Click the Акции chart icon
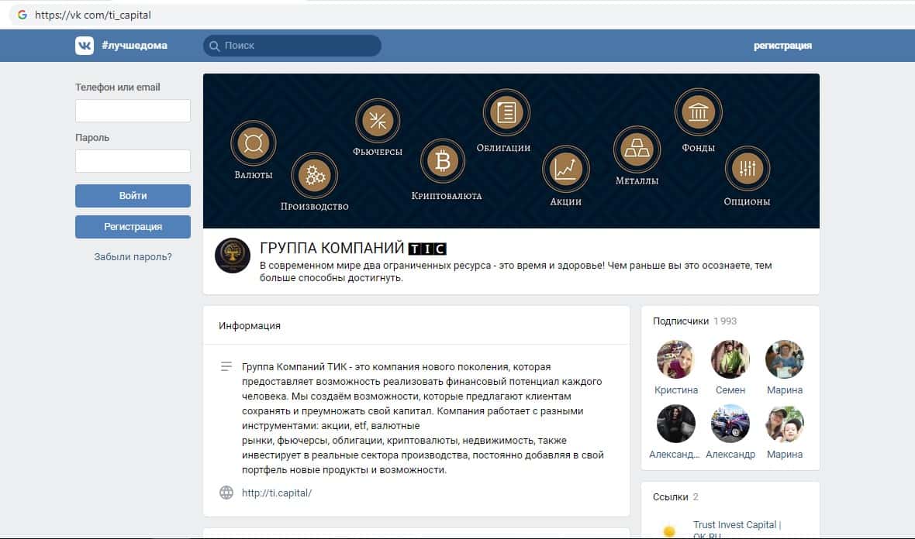 565,169
